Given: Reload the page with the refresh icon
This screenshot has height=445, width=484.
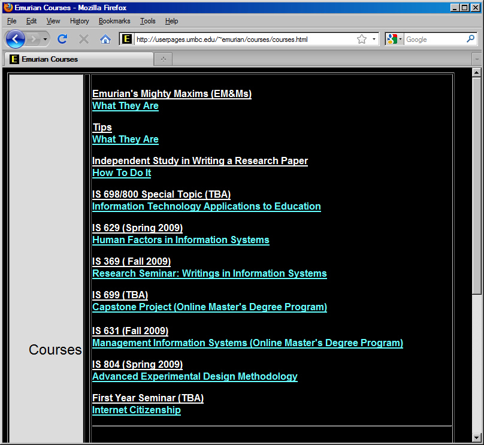Looking at the screenshot, I should [62, 39].
